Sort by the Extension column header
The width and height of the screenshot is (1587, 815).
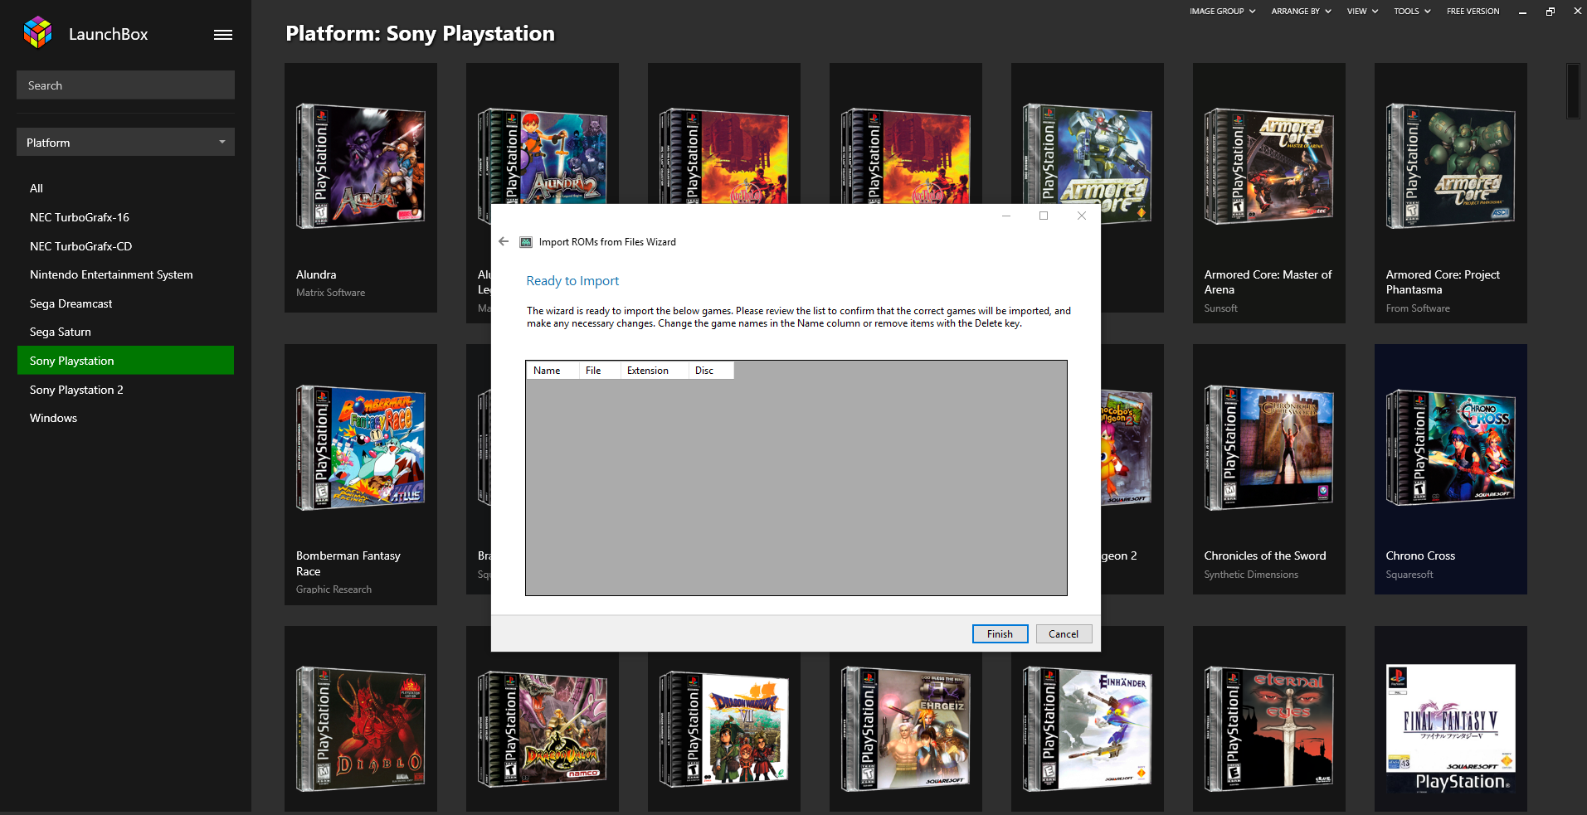tap(655, 371)
